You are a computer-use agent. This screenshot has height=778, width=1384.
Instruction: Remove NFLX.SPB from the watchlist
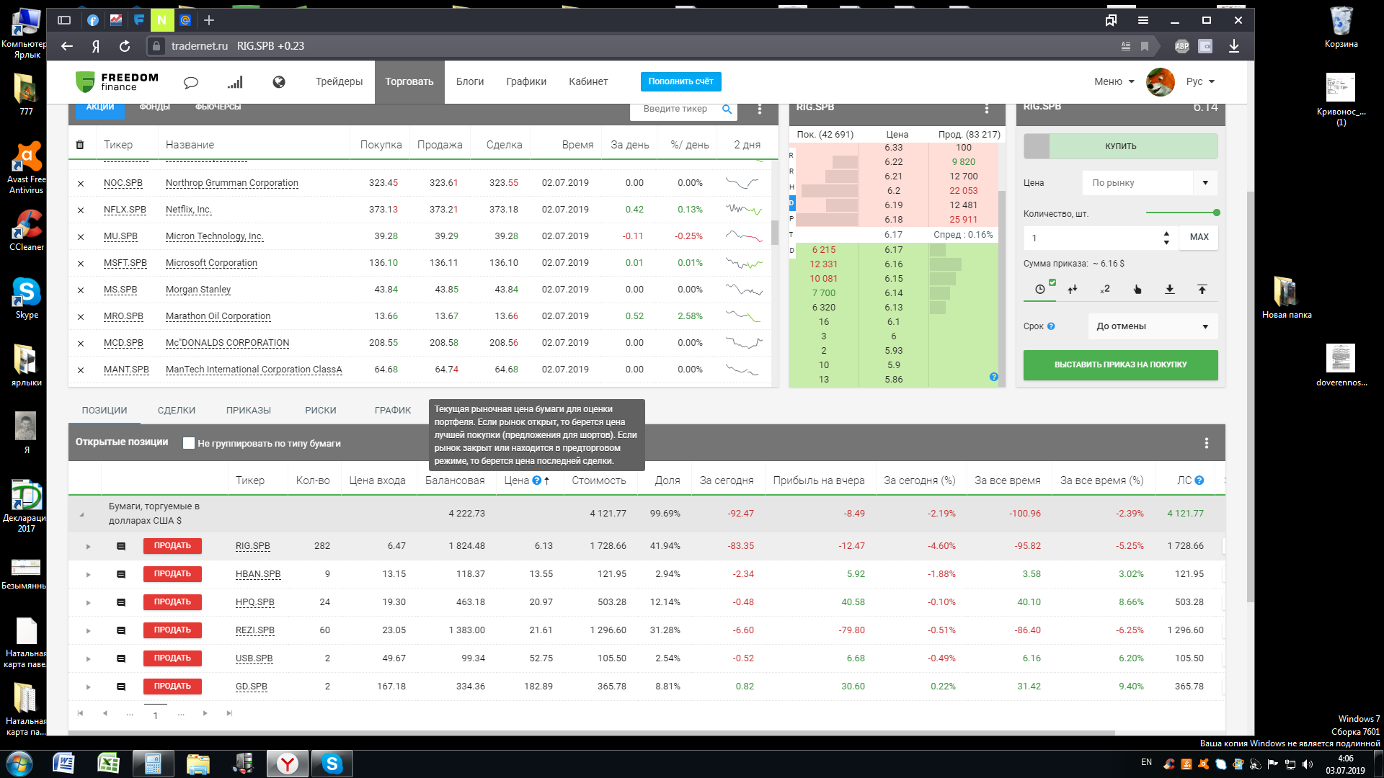[81, 210]
